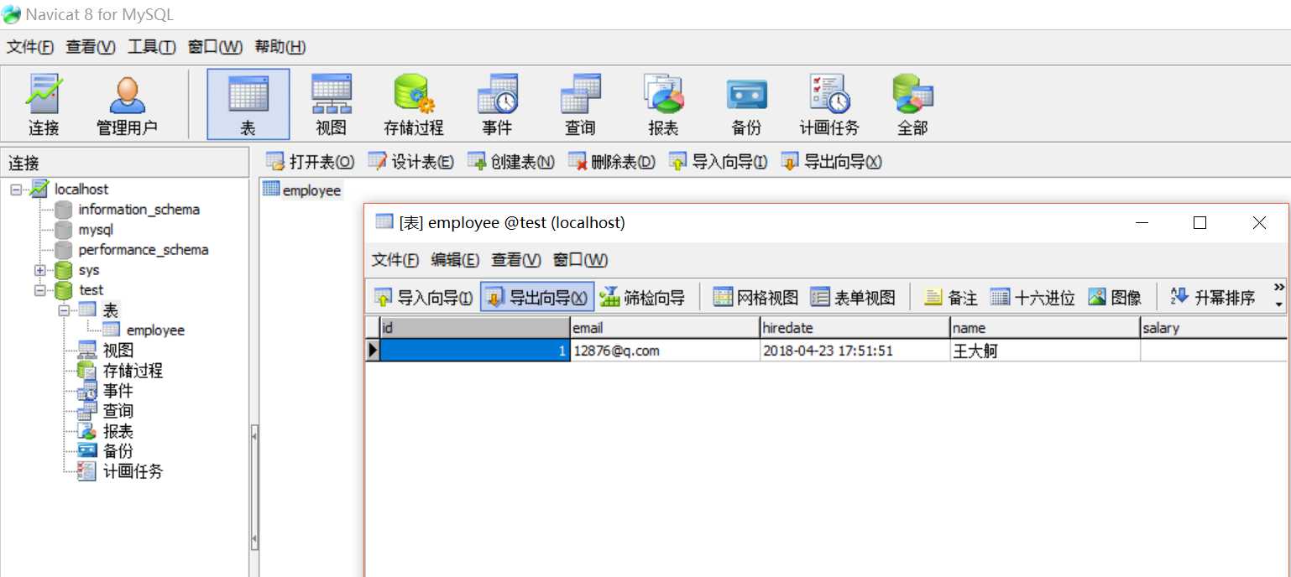
Task: Launch 导出向导 in main window object bar
Action: pyautogui.click(x=831, y=162)
